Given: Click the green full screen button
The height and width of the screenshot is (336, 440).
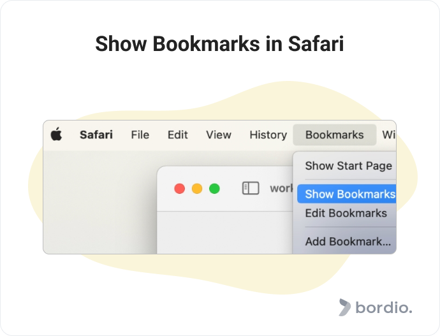Looking at the screenshot, I should coord(214,189).
